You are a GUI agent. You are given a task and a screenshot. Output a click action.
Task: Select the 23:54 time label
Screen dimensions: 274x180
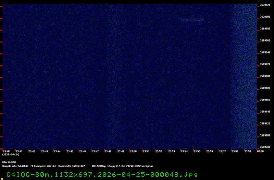184,151
